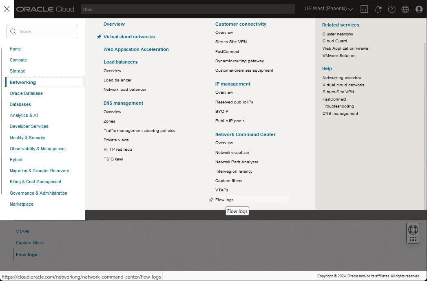Open Network visualizer link
Viewport: 427px width, 281px height.
(232, 153)
